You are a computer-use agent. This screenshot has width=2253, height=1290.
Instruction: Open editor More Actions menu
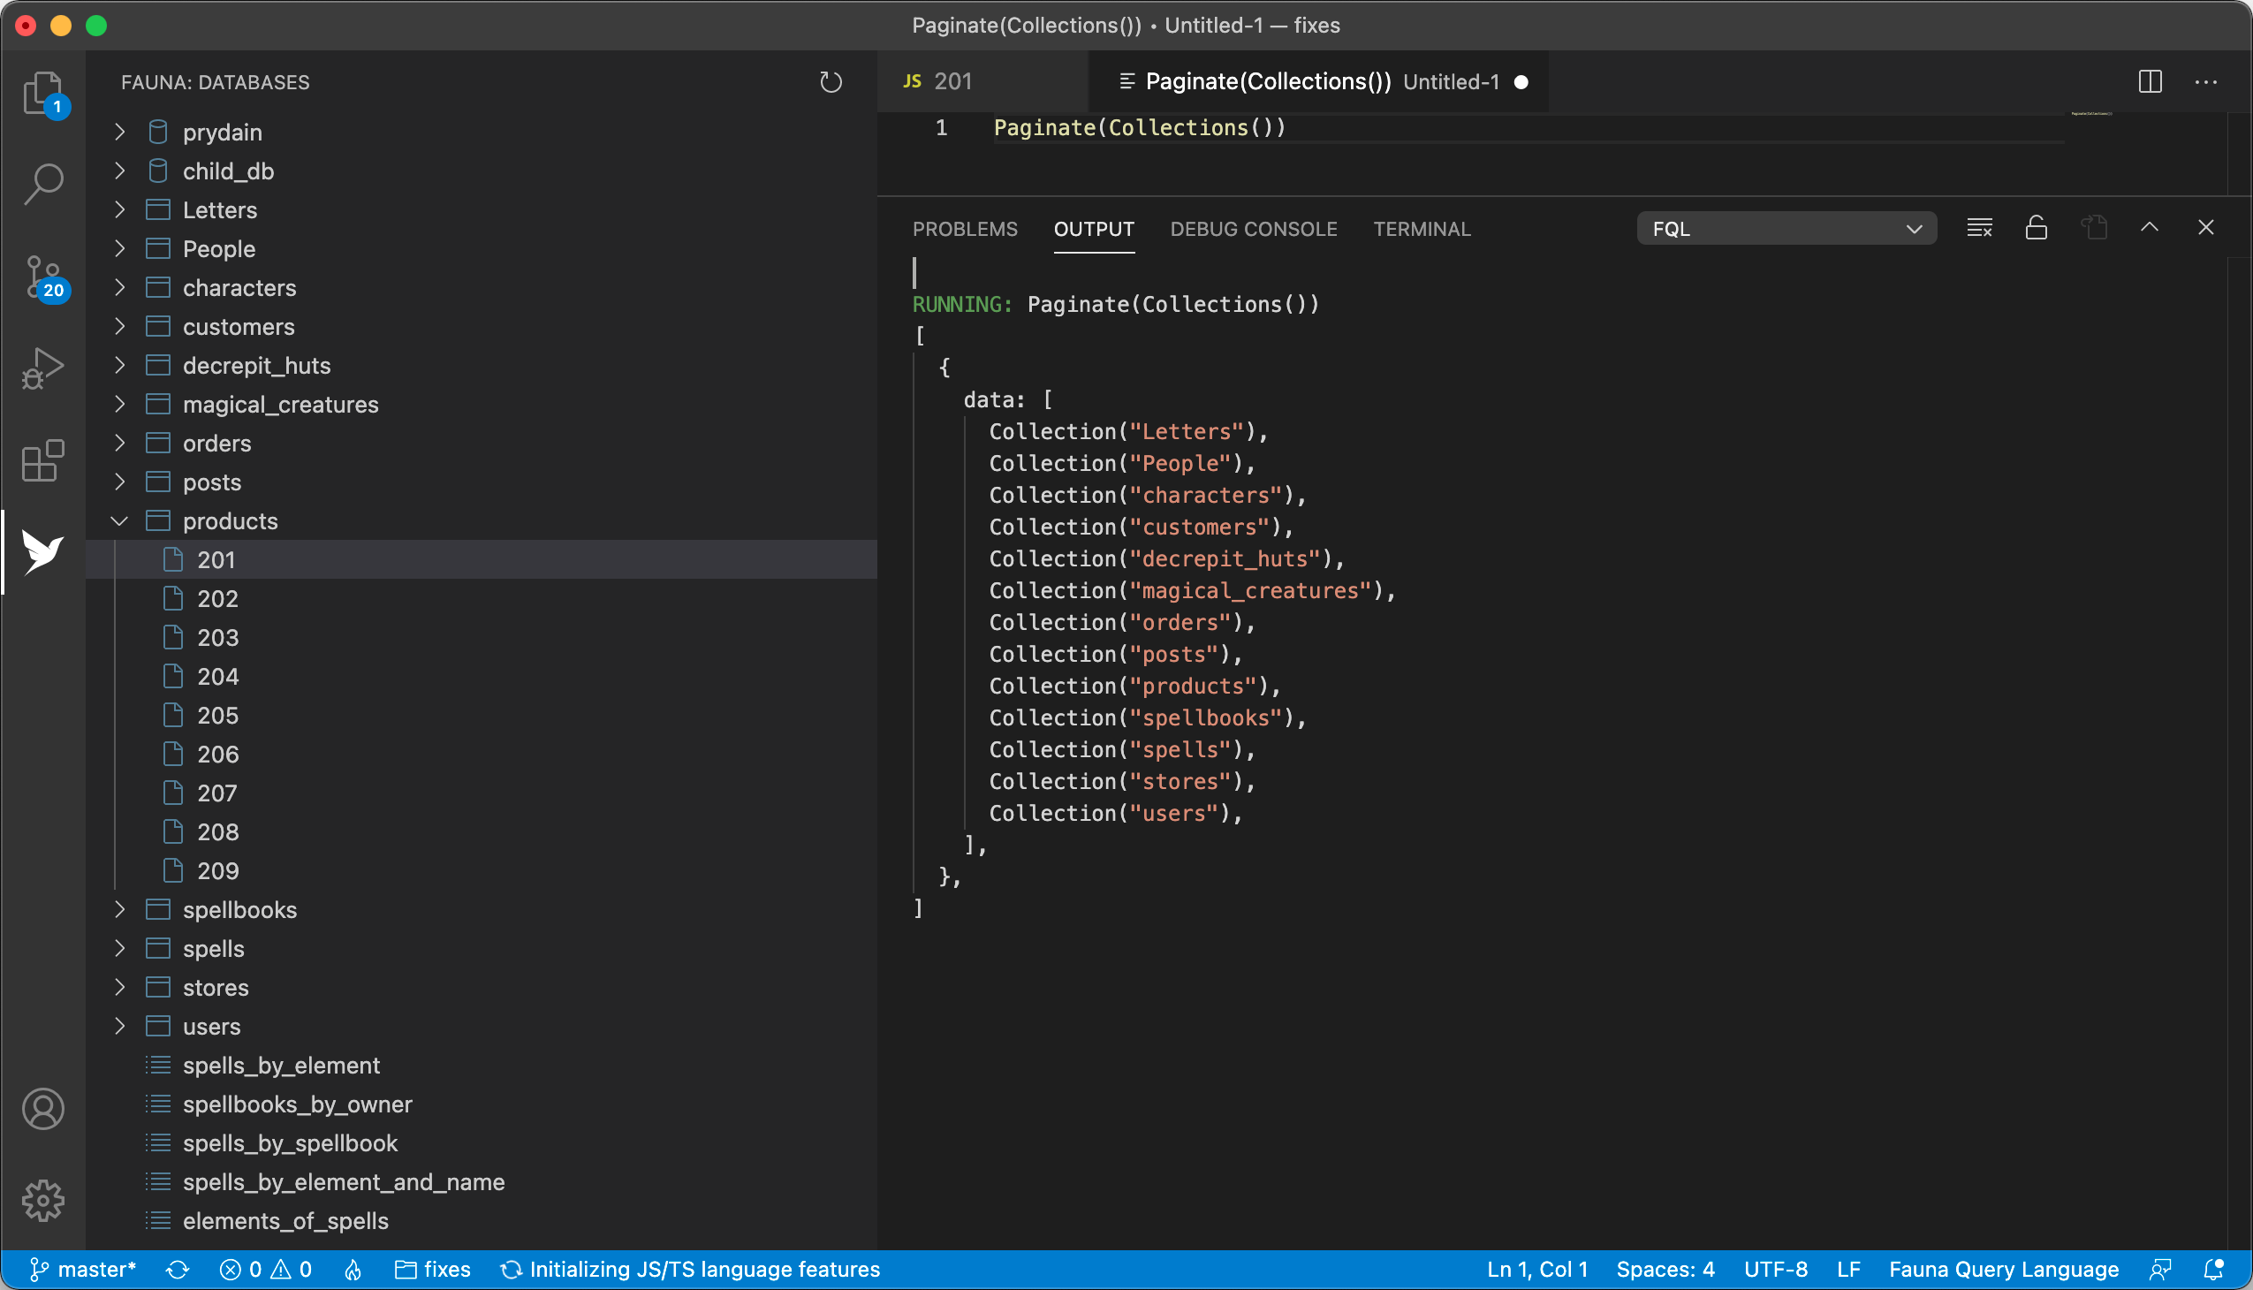click(x=2206, y=81)
